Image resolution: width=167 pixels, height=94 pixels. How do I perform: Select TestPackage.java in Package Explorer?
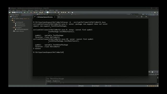pyautogui.click(x=21, y=26)
